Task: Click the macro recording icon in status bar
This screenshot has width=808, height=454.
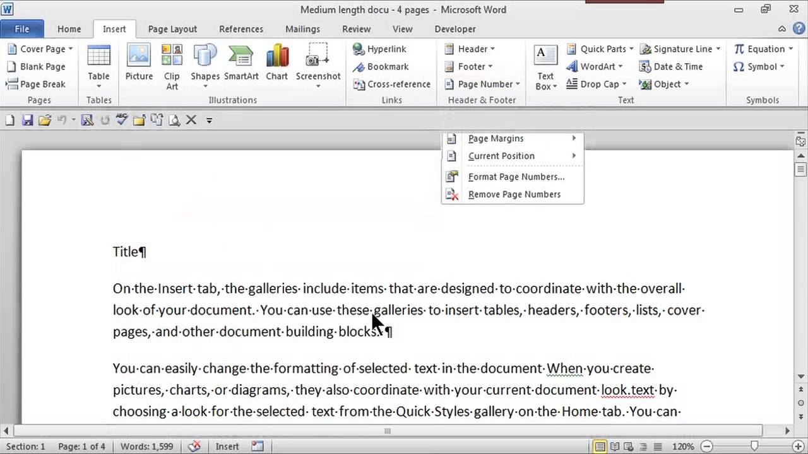Action: click(257, 446)
